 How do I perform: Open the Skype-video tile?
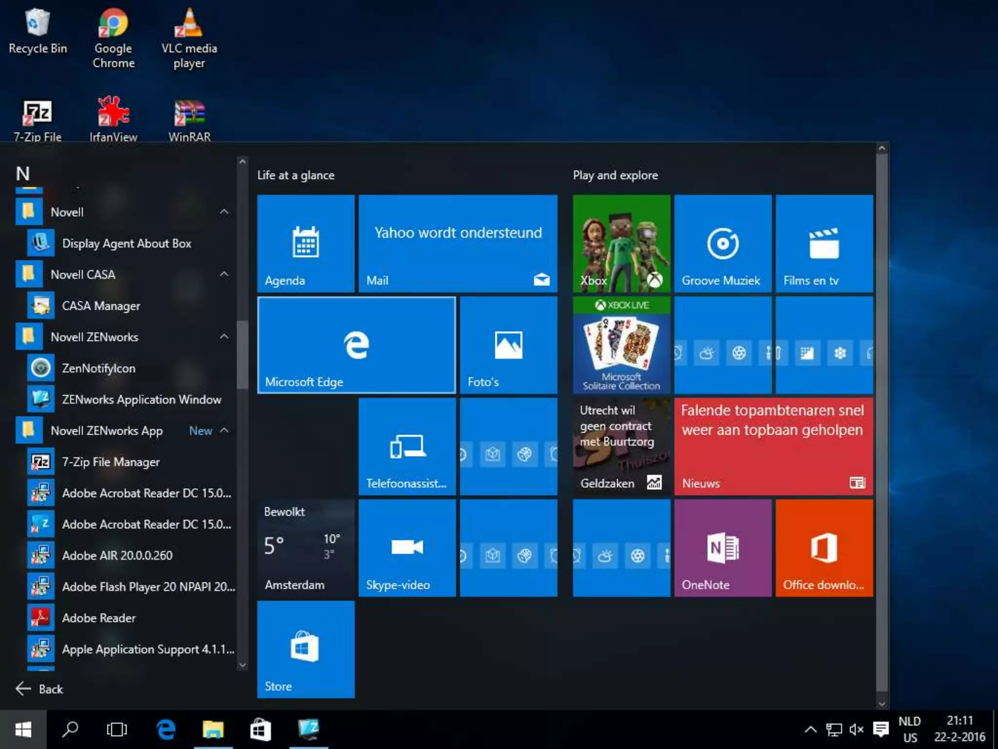point(407,548)
